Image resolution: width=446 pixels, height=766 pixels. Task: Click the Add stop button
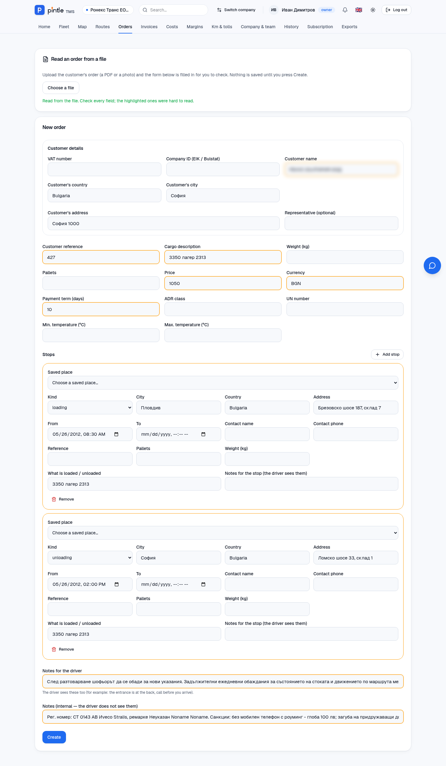[387, 354]
